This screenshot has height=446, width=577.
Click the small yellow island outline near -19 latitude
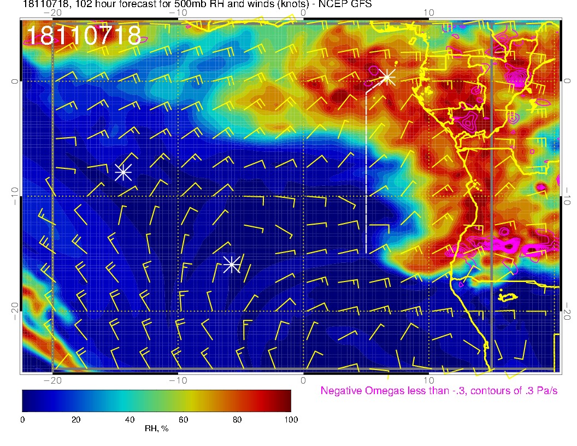(508, 297)
